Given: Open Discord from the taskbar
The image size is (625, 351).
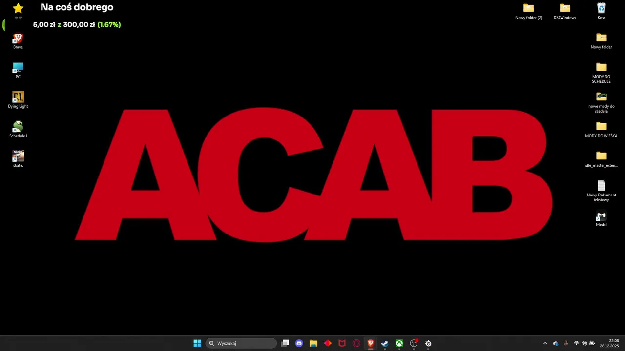Looking at the screenshot, I should (x=299, y=343).
